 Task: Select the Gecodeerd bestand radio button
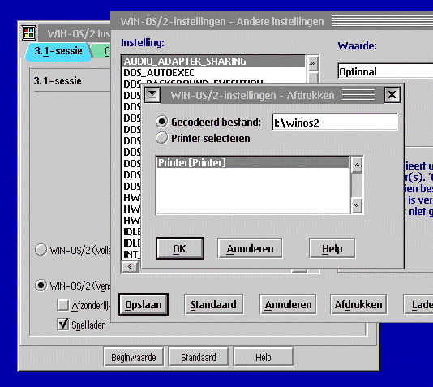pyautogui.click(x=162, y=122)
